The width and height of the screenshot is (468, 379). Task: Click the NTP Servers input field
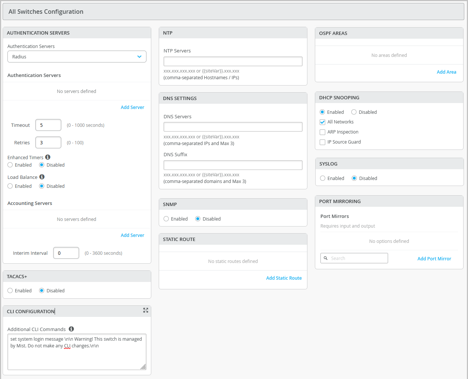coord(233,61)
